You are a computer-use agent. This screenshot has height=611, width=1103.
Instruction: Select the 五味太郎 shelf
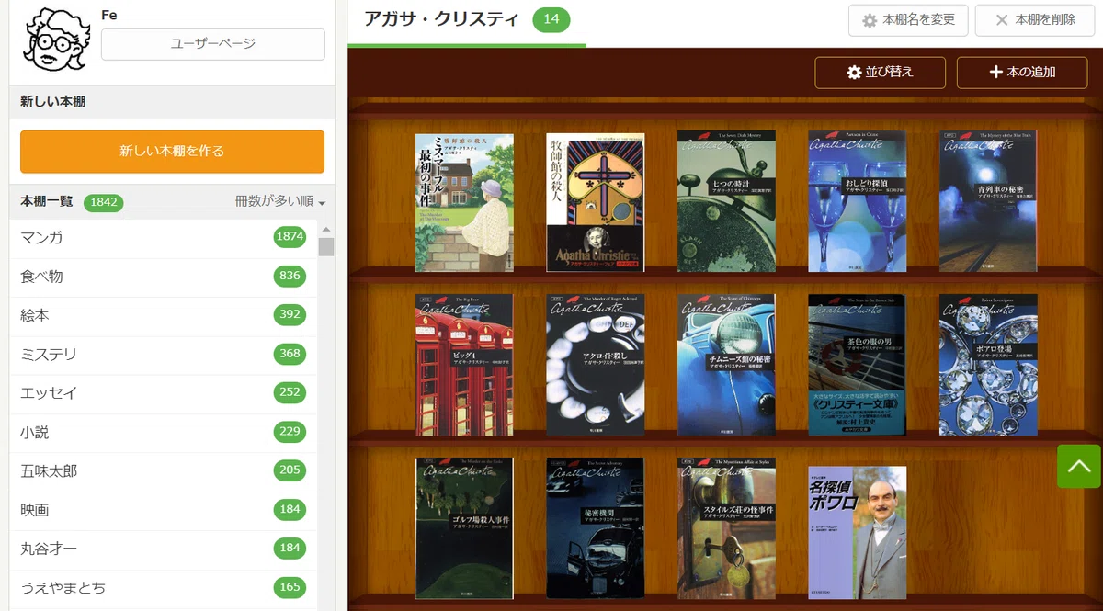point(163,470)
